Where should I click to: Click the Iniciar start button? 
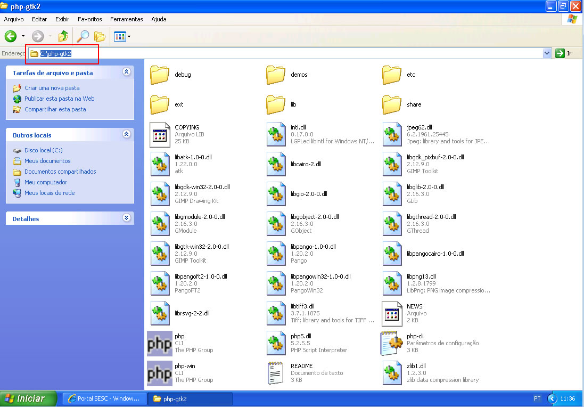(x=29, y=398)
